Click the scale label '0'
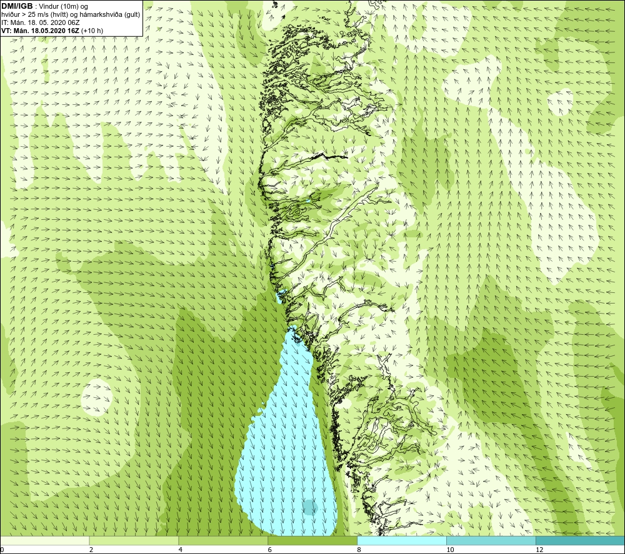Screen dimensions: 625x554 pyautogui.click(x=2, y=550)
